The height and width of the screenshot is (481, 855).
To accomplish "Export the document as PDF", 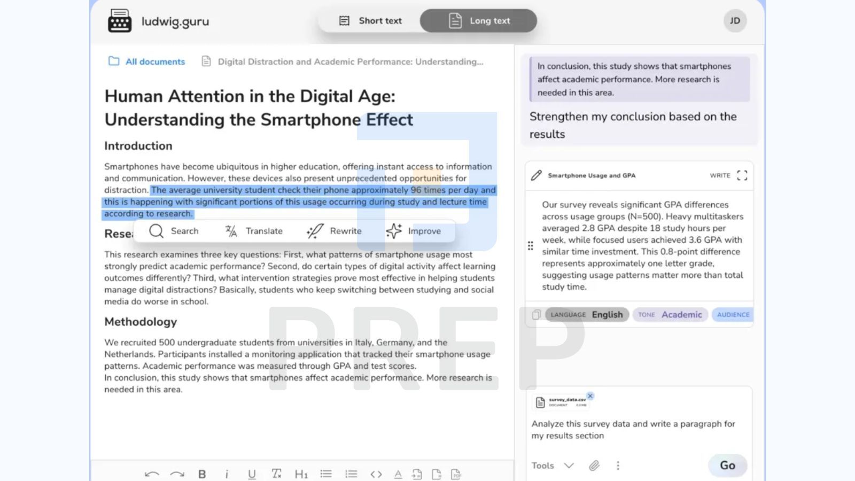I will coord(456,474).
